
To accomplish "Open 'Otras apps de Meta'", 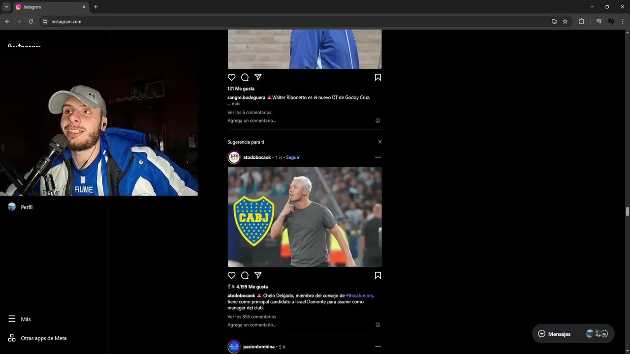I will [x=37, y=338].
